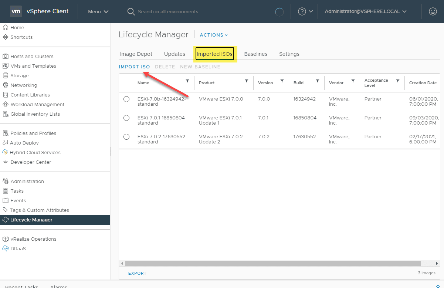This screenshot has width=444, height=288.
Task: Click the Shortcuts icon in sidebar
Action: 6,37
